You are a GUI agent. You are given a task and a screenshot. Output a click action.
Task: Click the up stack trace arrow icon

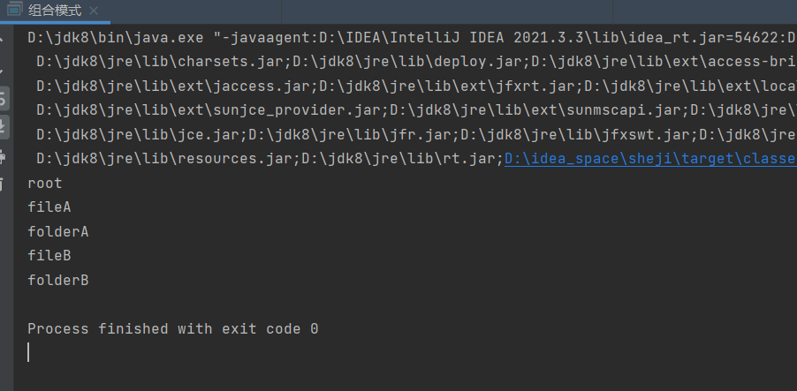[x=2, y=40]
